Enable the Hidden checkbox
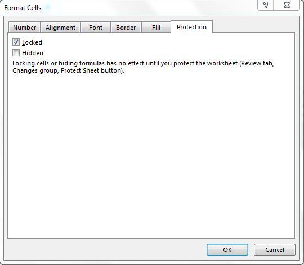Screen dimensions: 304x265 [x=16, y=53]
